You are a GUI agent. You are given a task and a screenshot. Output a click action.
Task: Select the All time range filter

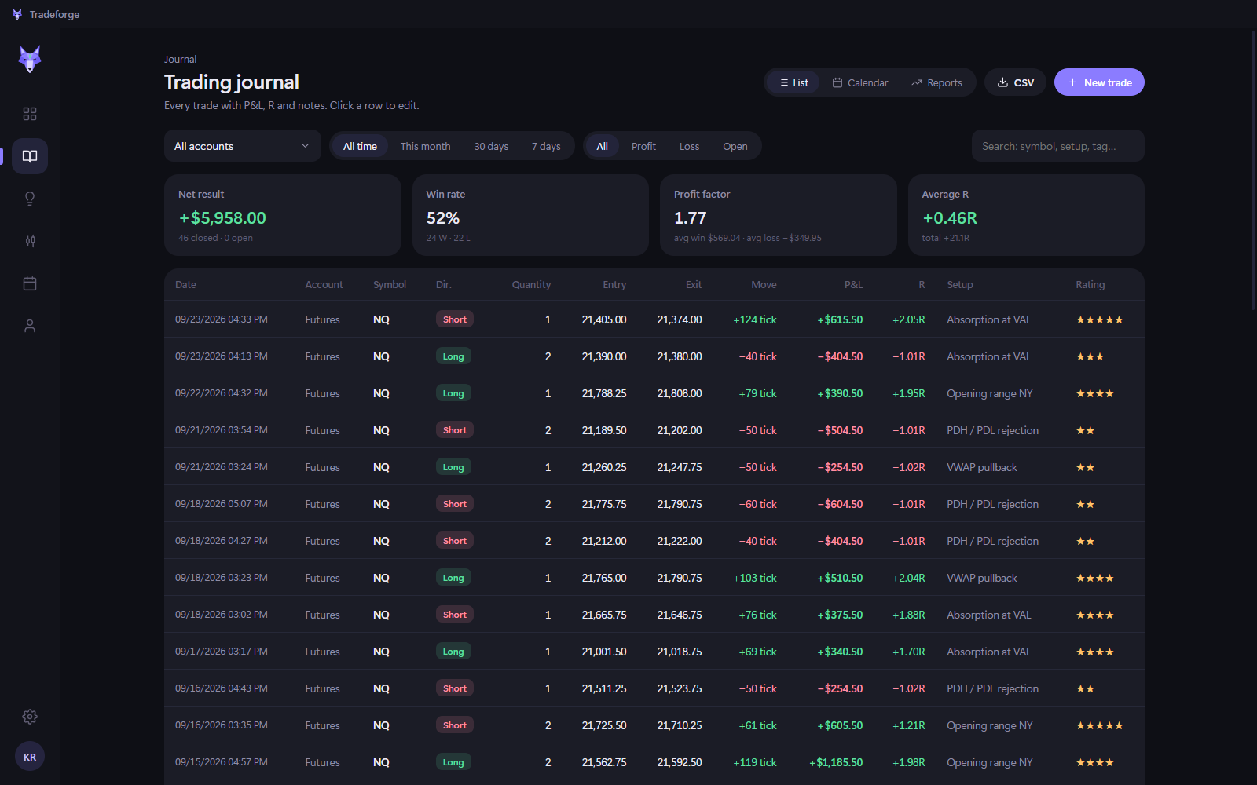360,146
